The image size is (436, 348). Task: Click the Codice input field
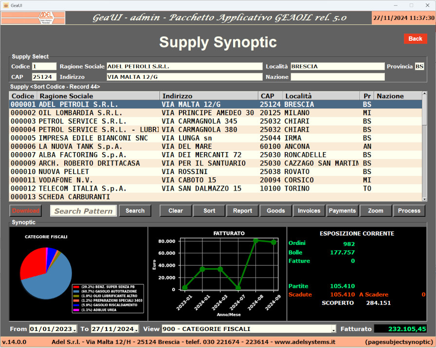click(44, 67)
